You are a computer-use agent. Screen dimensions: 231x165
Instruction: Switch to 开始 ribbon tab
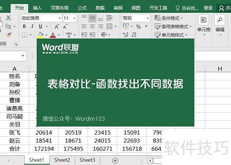(x=19, y=8)
